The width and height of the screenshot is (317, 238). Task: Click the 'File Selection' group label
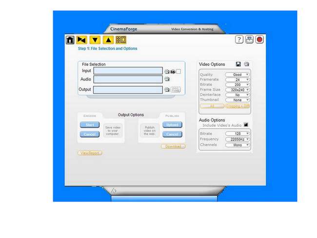pyautogui.click(x=94, y=64)
